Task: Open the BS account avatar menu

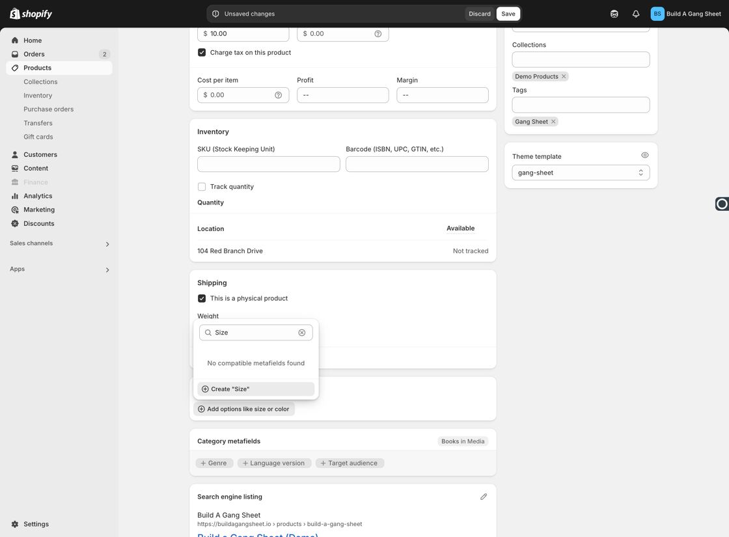Action: 657,14
